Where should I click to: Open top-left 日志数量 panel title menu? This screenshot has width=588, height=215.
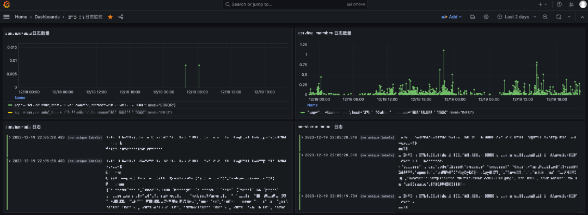pyautogui.click(x=27, y=33)
